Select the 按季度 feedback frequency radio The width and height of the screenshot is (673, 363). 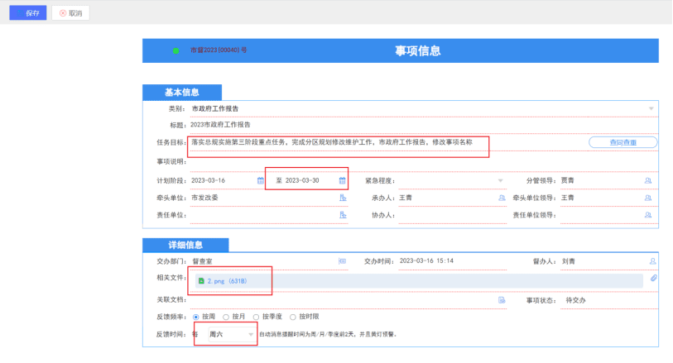coord(256,318)
